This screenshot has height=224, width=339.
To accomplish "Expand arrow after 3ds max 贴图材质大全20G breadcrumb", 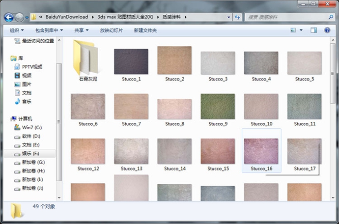I will tap(158, 17).
